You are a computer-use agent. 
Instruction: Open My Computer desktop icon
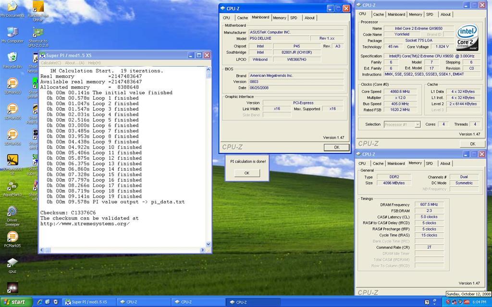click(x=12, y=35)
